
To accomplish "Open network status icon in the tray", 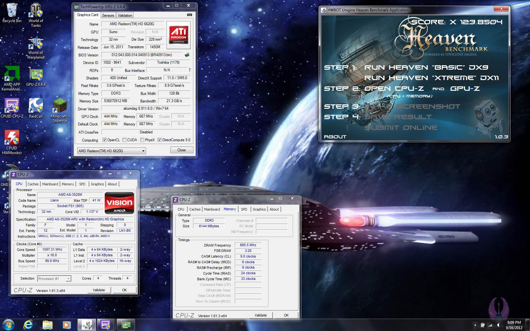I will [x=490, y=325].
